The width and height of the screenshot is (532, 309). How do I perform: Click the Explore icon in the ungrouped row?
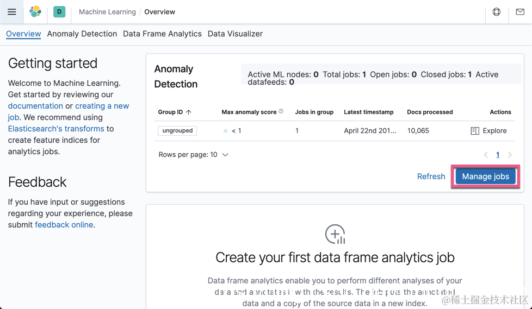[475, 131]
